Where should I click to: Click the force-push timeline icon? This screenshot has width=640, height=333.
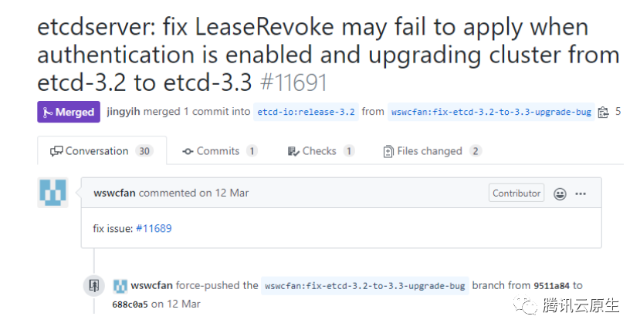93,286
